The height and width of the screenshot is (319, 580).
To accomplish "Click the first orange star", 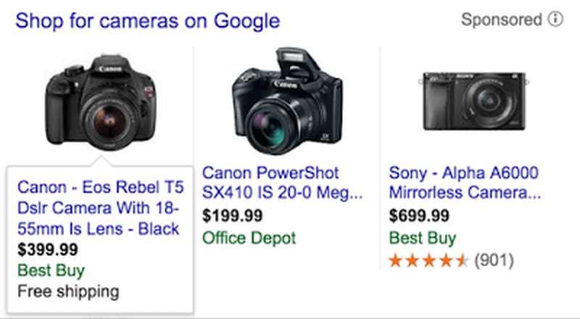I will click(x=395, y=260).
